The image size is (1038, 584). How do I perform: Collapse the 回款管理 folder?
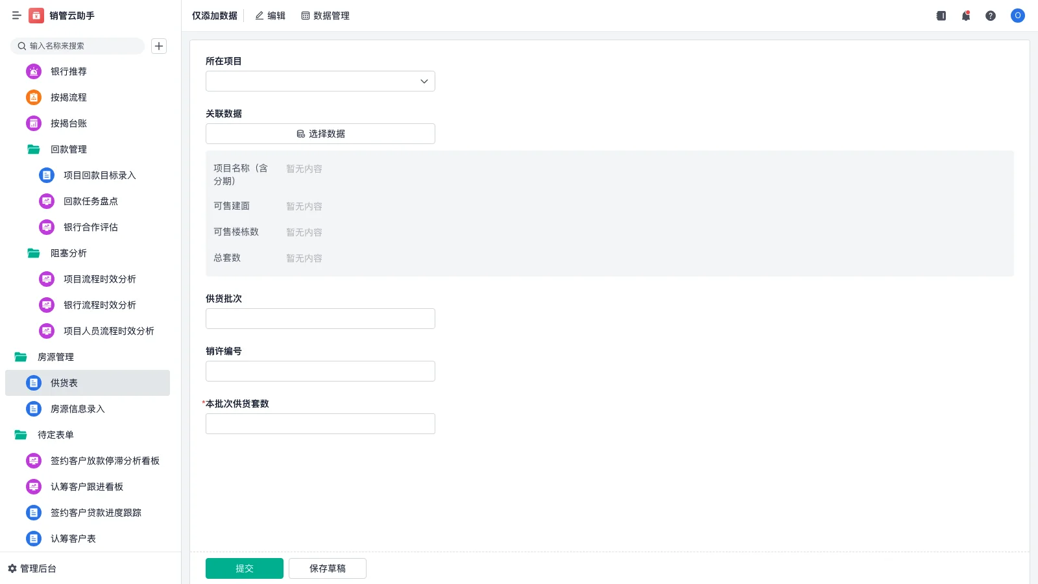pyautogui.click(x=34, y=149)
